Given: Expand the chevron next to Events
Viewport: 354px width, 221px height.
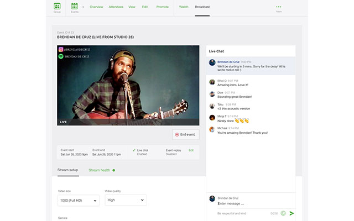Looking at the screenshot, I should [84, 7].
